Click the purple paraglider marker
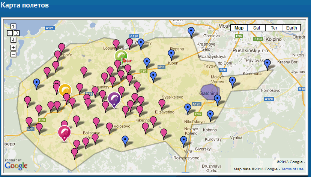Viewport: 311px width, 177px height. 114,99
